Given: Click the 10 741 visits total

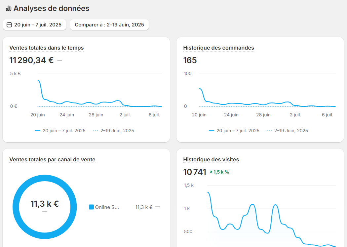Looking at the screenshot, I should click(195, 172).
